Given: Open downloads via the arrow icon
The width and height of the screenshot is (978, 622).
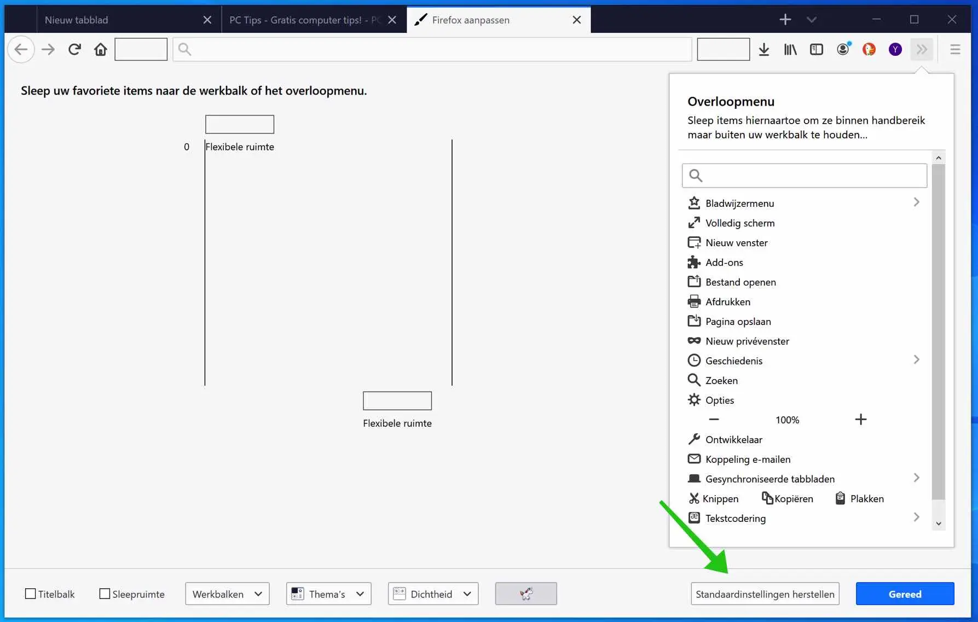Looking at the screenshot, I should tap(764, 50).
